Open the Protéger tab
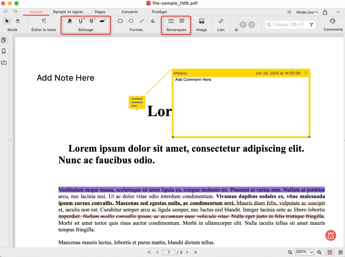Screen dimensions: 345x257 [159, 12]
